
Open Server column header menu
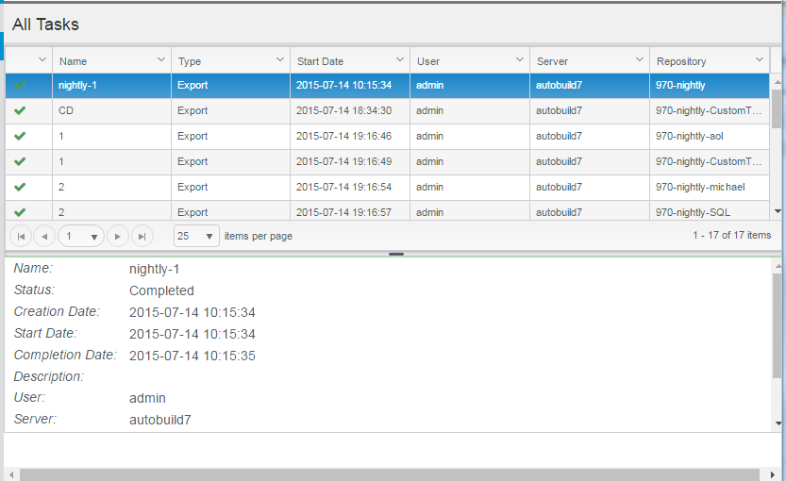tap(640, 59)
